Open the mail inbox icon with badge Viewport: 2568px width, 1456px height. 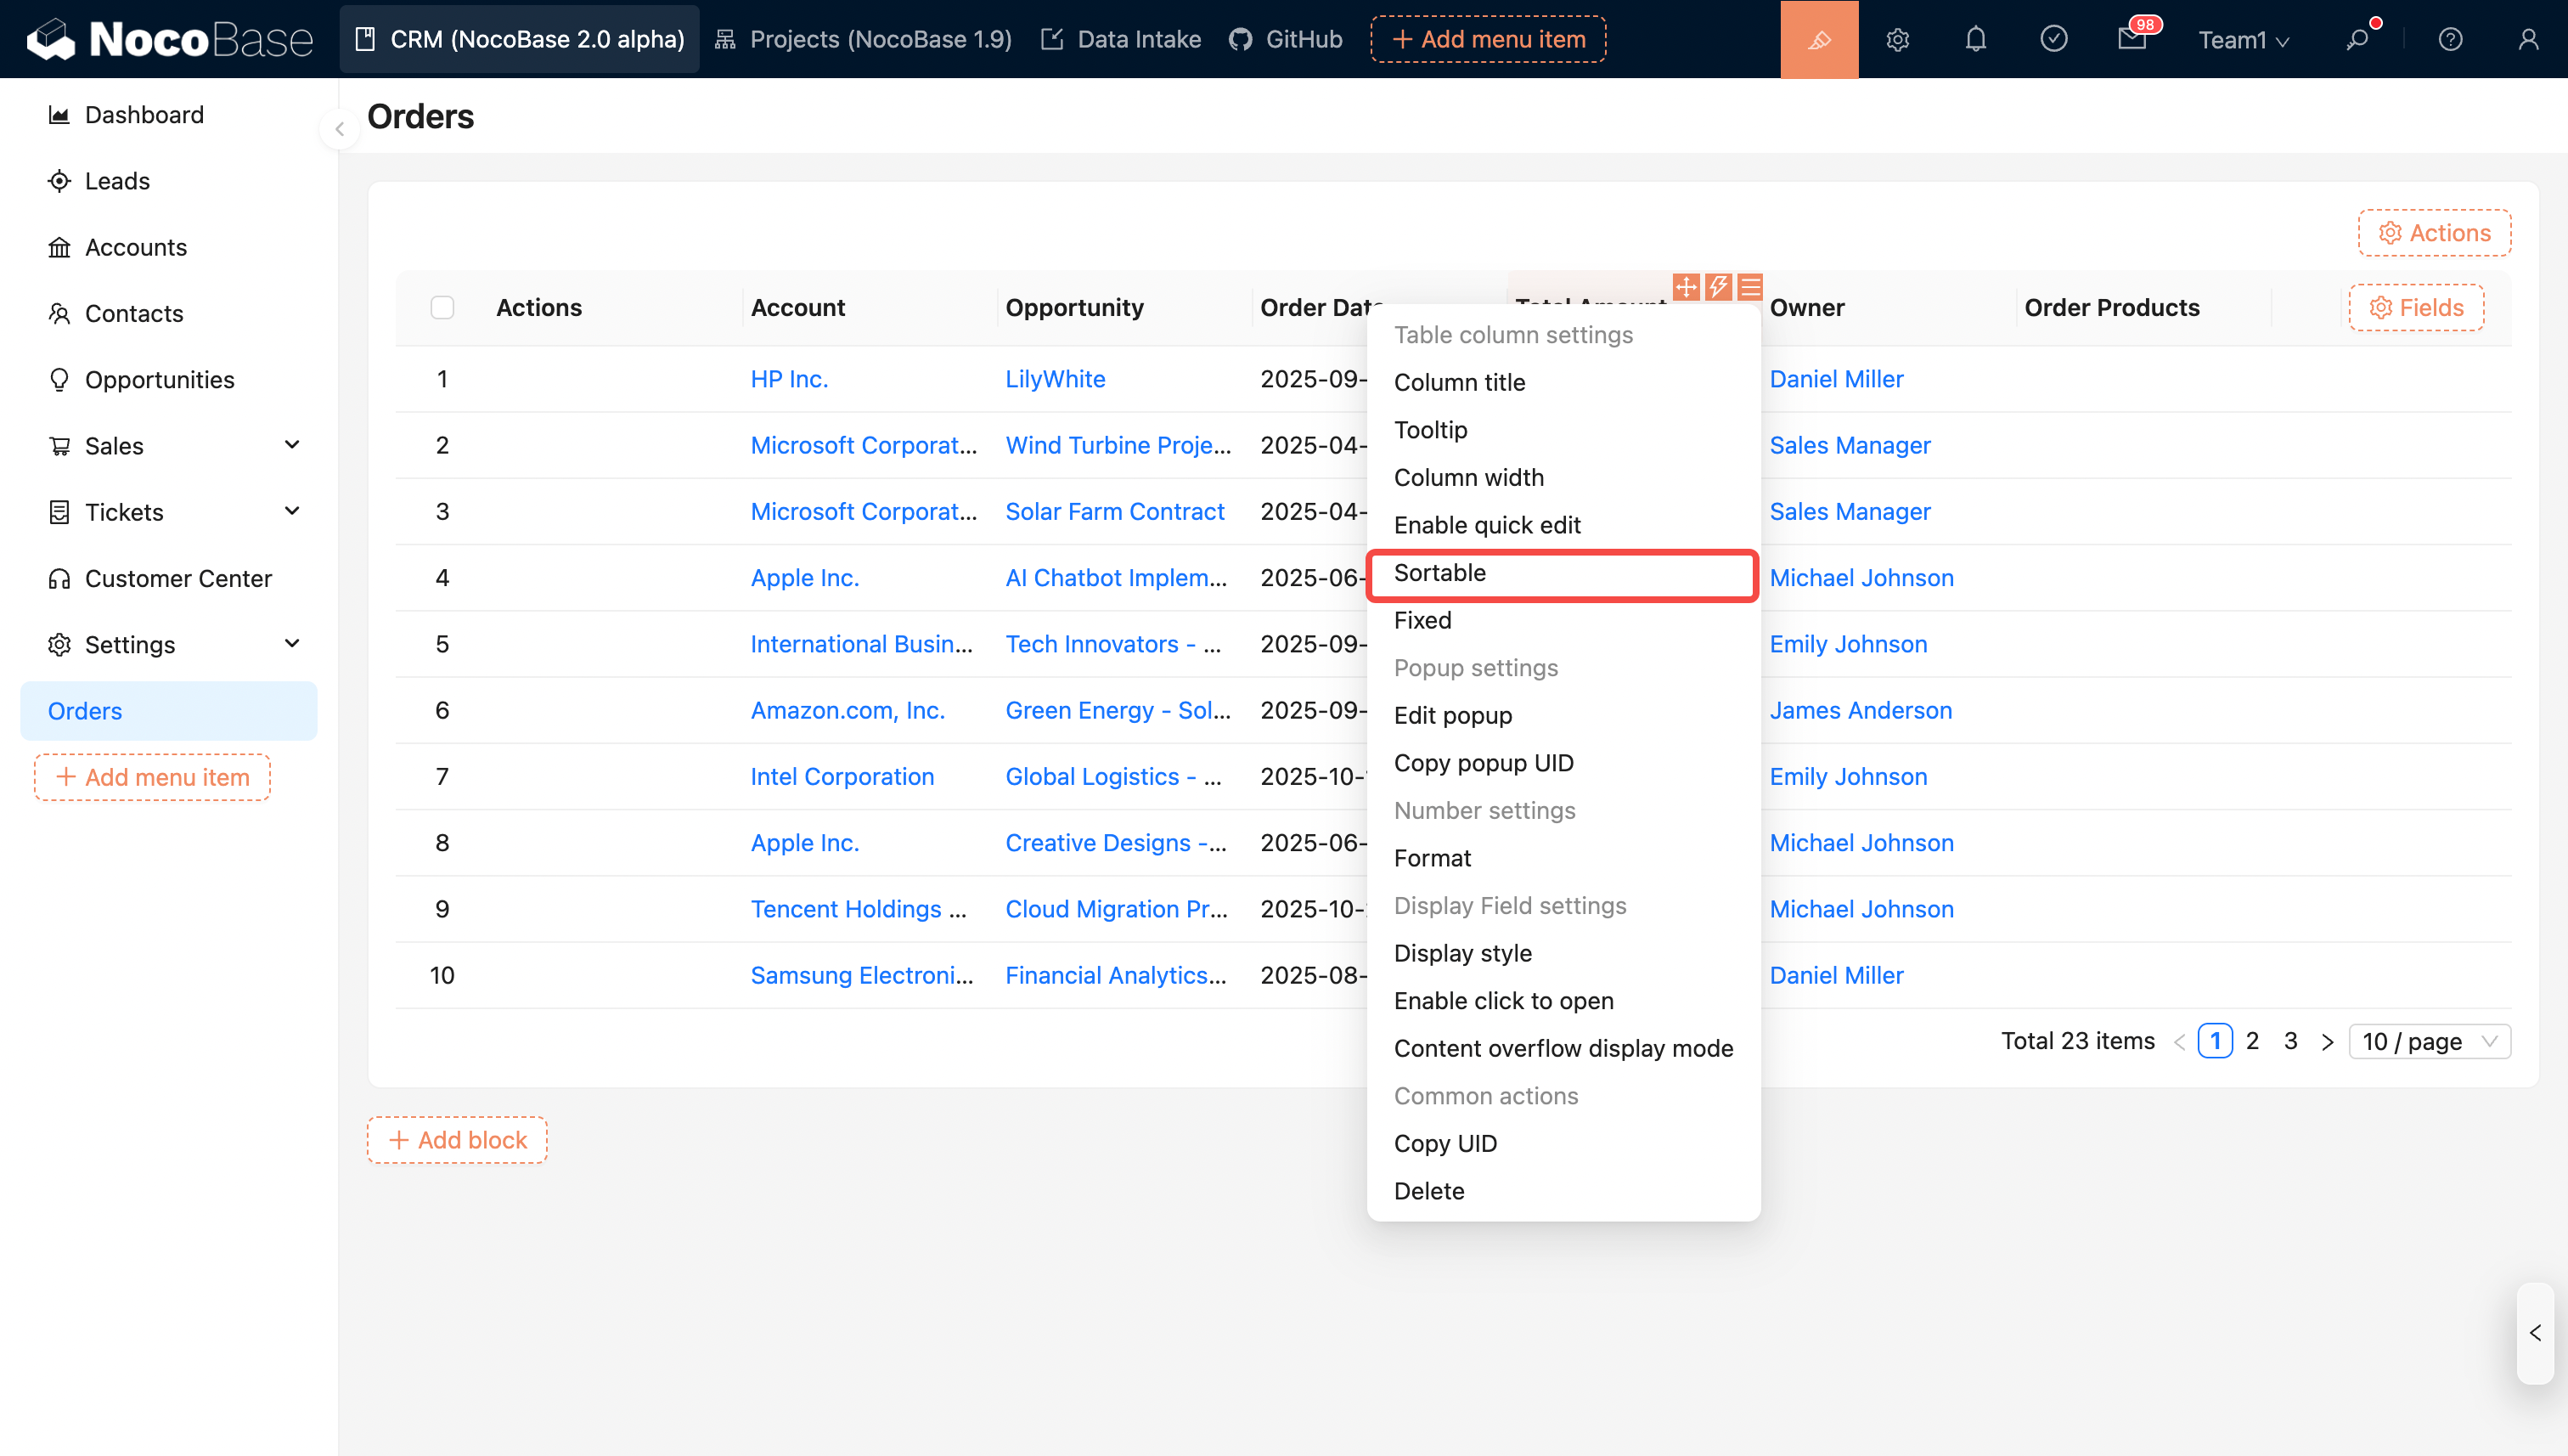coord(2132,39)
